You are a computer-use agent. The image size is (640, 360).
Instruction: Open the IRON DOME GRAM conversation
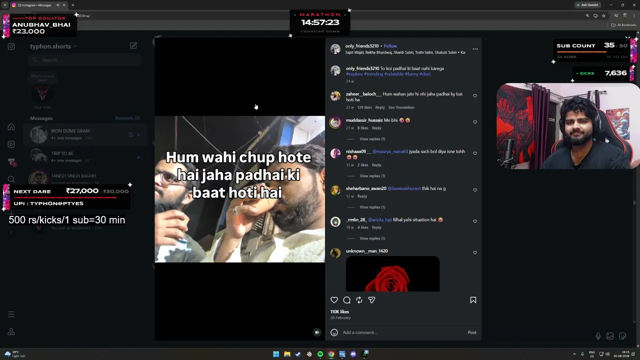click(x=84, y=134)
